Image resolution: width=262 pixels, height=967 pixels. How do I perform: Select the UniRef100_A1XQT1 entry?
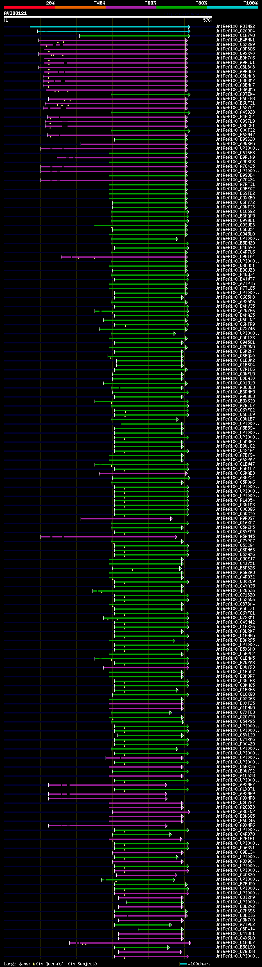(x=235, y=789)
